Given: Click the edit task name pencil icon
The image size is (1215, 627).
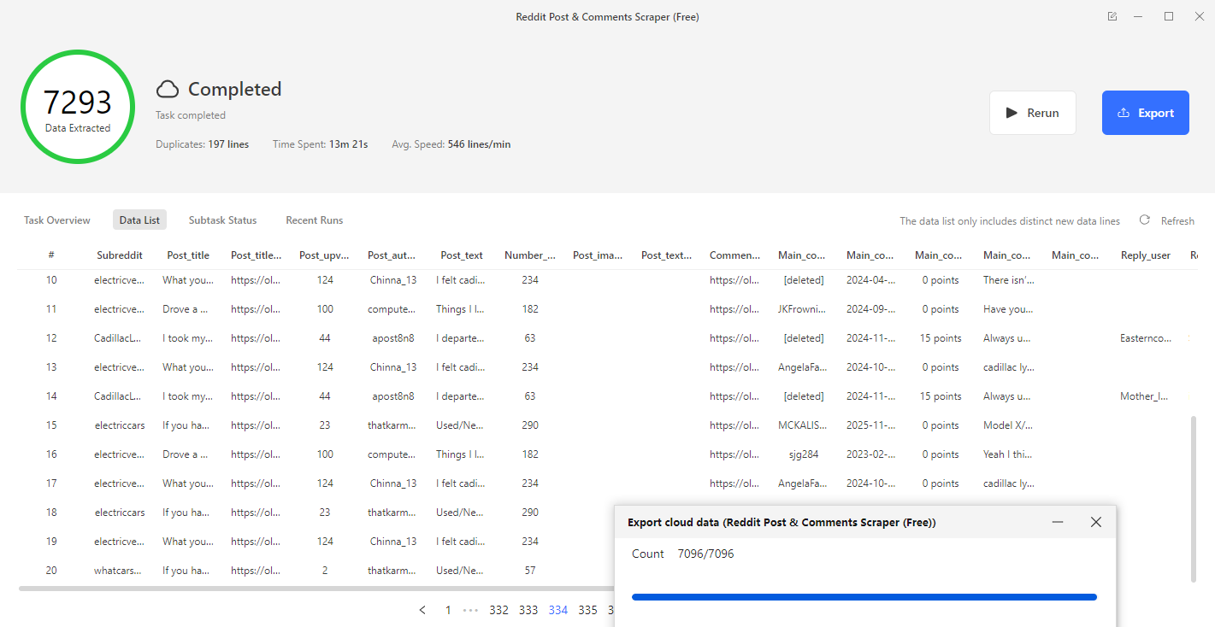Looking at the screenshot, I should tap(1112, 16).
